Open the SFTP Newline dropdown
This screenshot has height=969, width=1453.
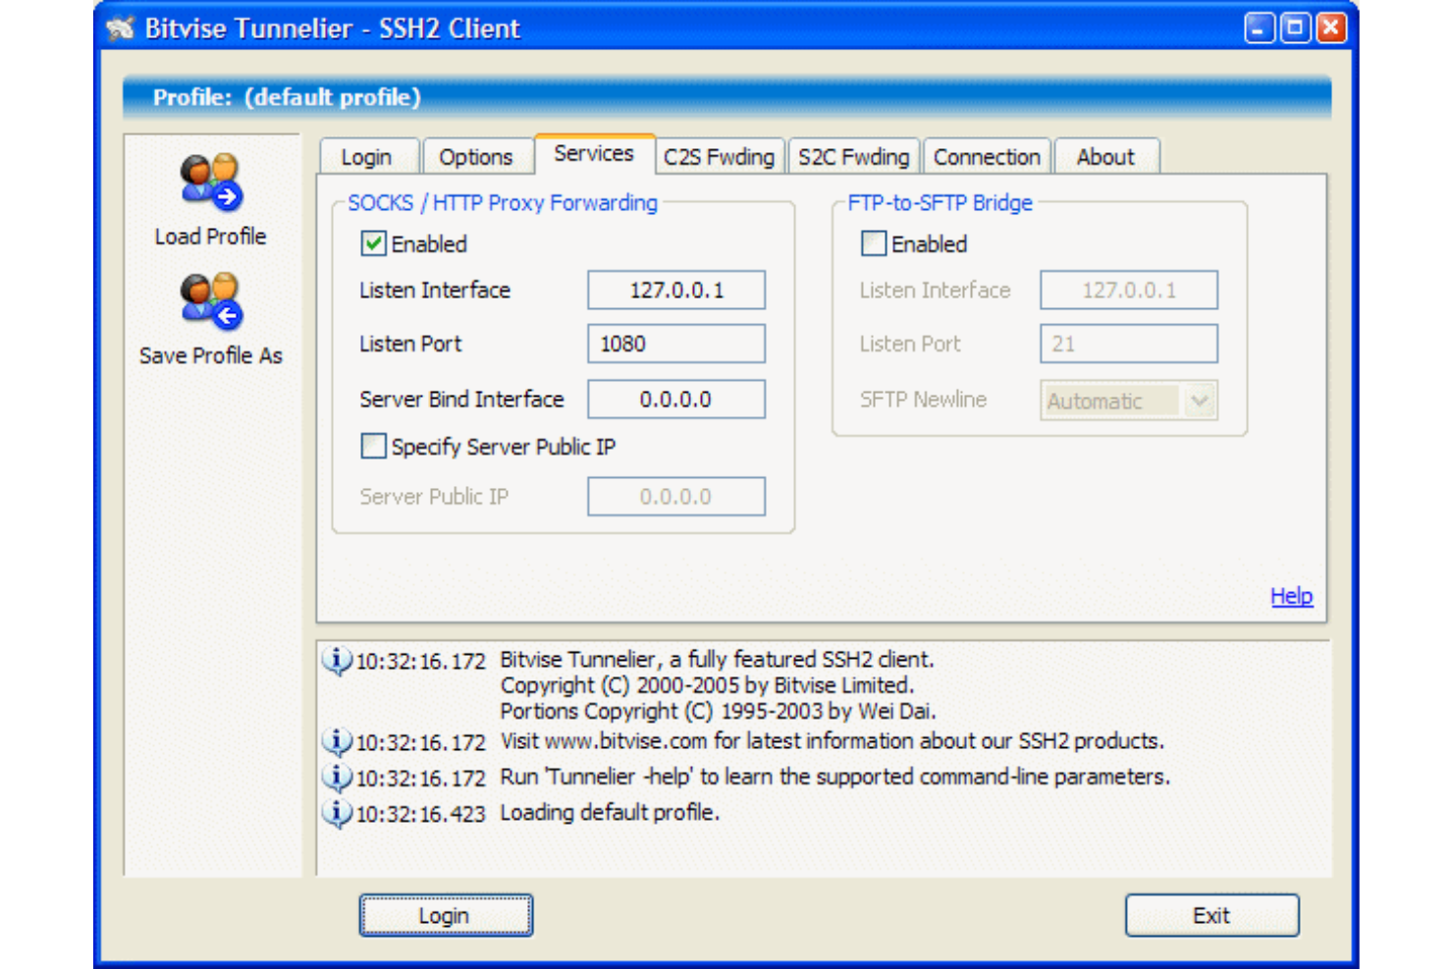pos(1202,401)
